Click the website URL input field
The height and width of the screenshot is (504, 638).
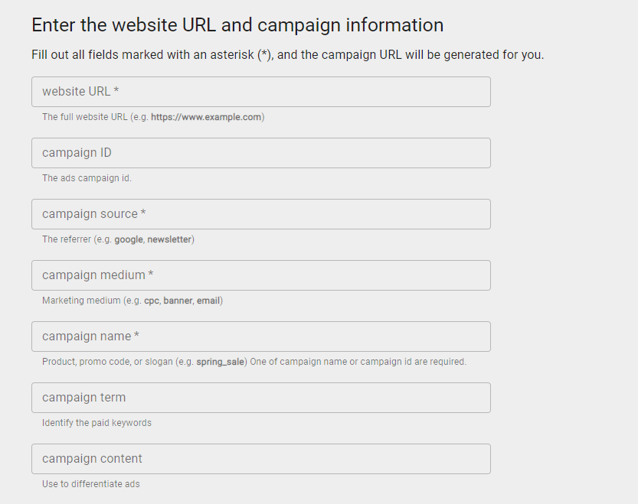[x=260, y=92]
